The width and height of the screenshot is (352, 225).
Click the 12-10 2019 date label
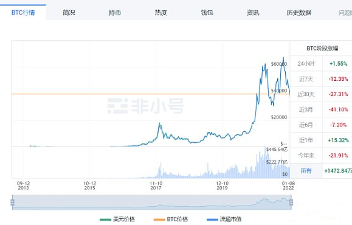222,185
